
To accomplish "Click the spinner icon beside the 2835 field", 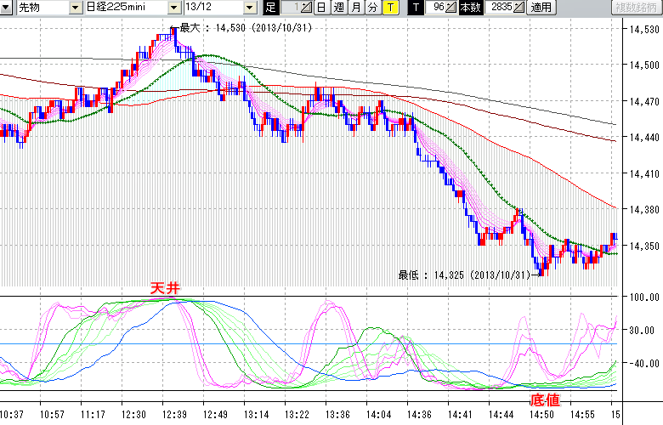I will (x=519, y=8).
